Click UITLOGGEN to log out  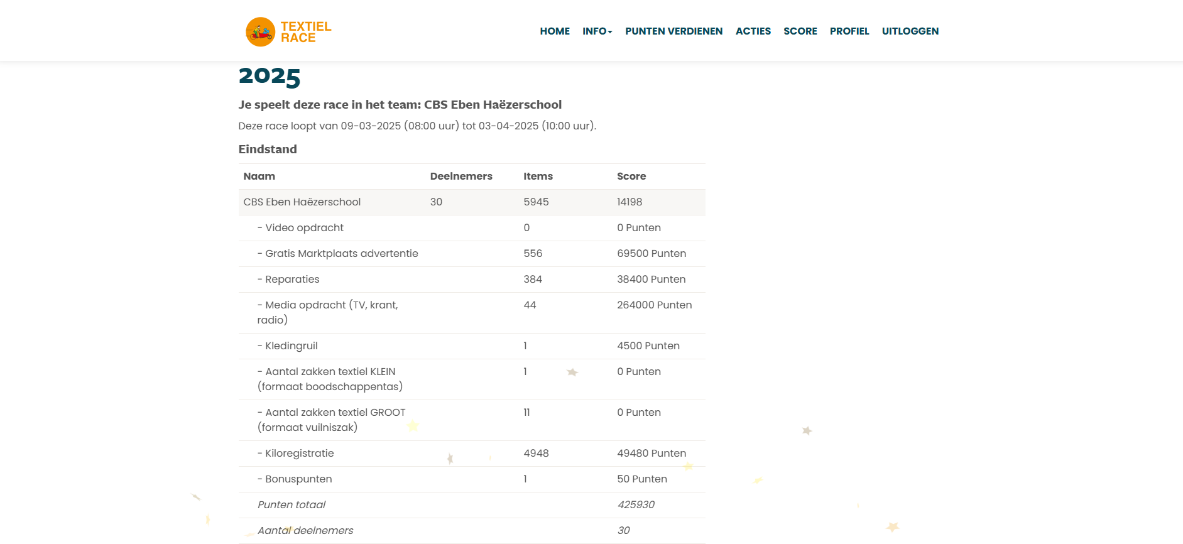point(910,31)
